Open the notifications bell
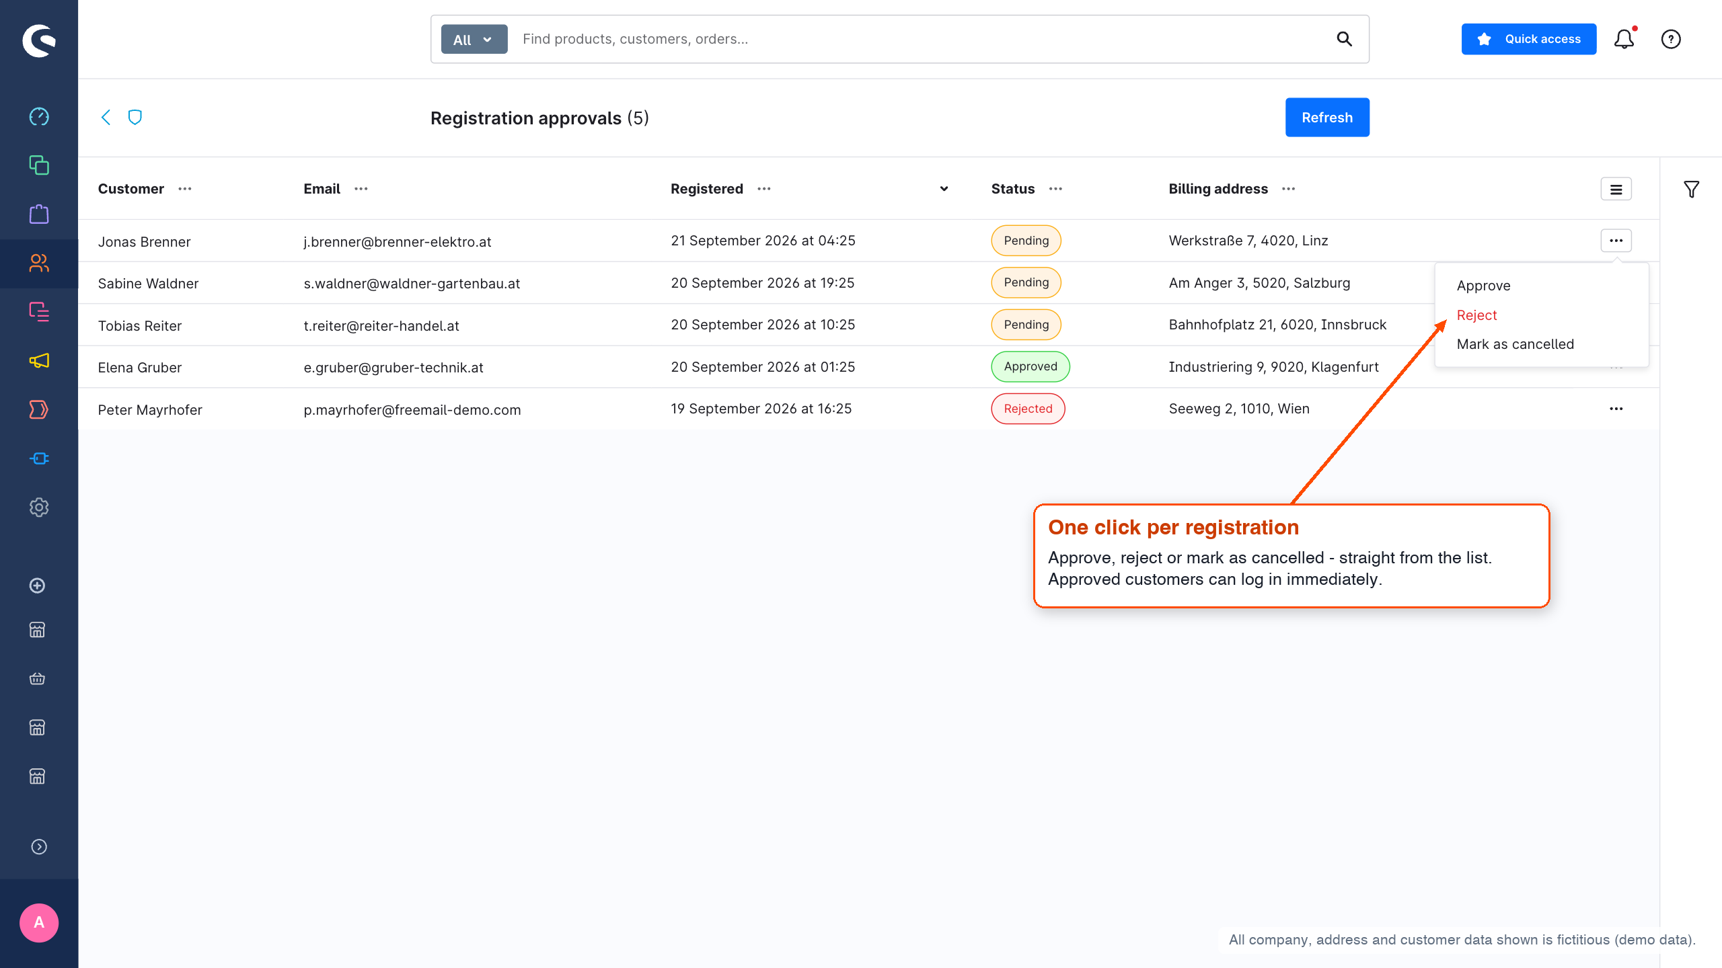1722x968 pixels. (1624, 39)
